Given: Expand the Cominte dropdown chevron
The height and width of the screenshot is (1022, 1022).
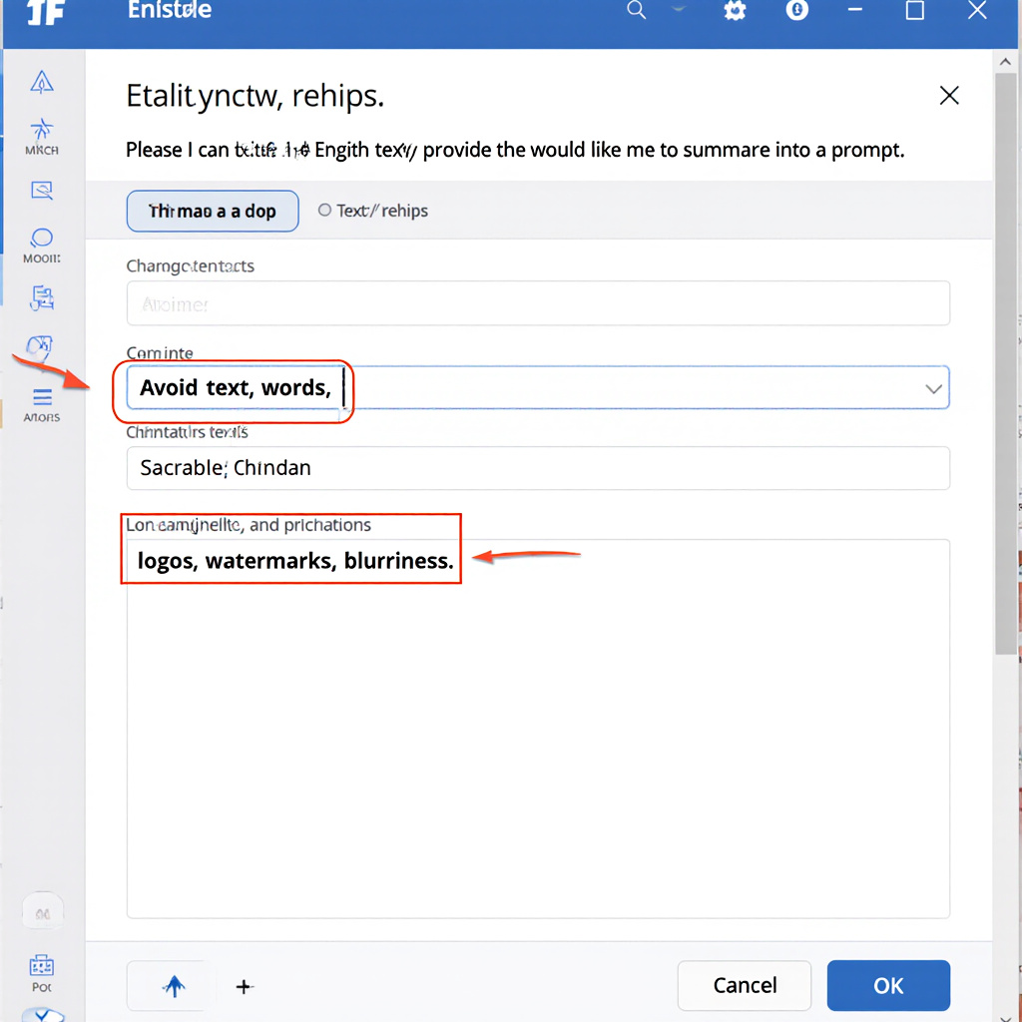Looking at the screenshot, I should point(933,388).
